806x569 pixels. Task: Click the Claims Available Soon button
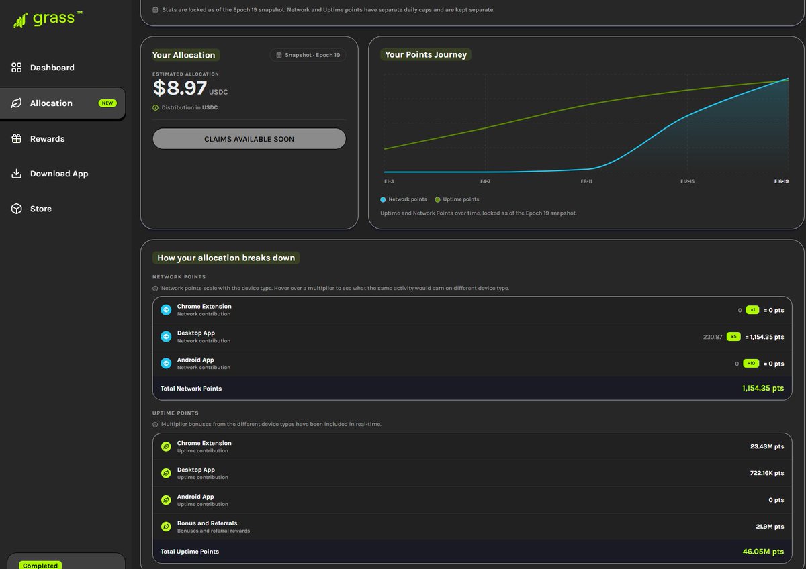pyautogui.click(x=249, y=139)
